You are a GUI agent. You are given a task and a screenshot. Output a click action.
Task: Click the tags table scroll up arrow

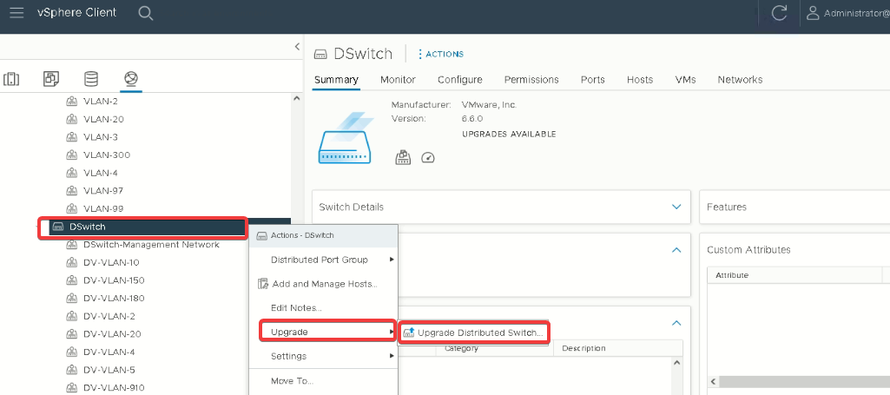click(676, 362)
